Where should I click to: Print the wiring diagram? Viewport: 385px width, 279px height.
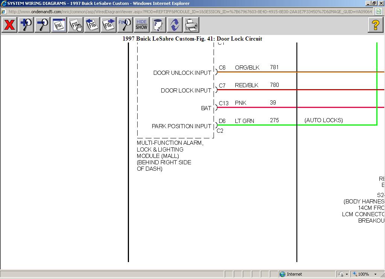coord(191,25)
